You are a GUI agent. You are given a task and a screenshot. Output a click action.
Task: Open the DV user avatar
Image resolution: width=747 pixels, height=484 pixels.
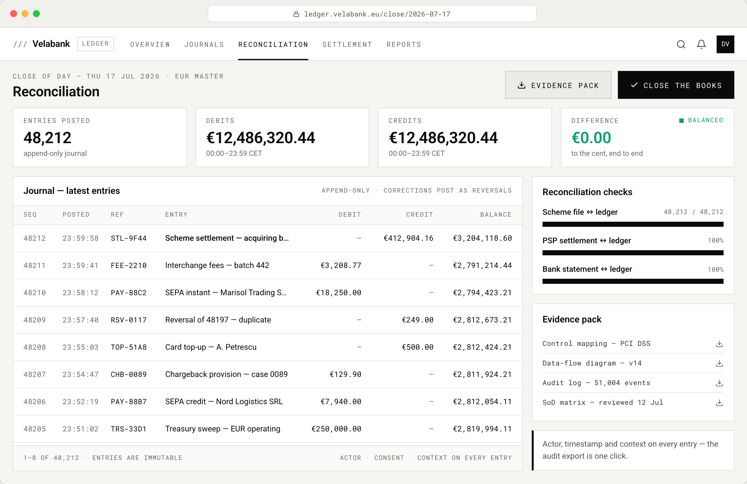coord(725,44)
